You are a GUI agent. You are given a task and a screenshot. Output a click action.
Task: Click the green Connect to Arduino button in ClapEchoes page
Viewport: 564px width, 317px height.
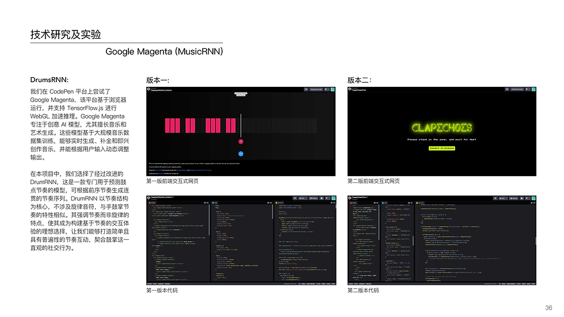click(442, 148)
